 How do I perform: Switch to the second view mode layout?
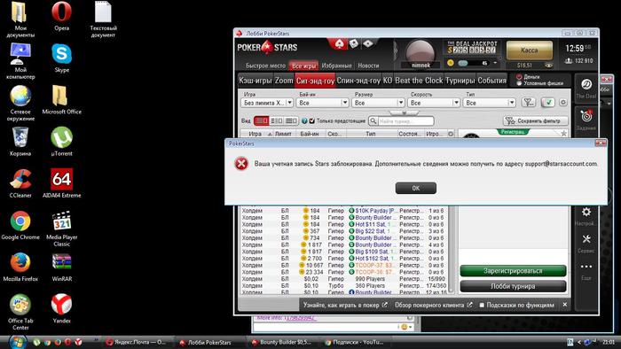coord(276,121)
